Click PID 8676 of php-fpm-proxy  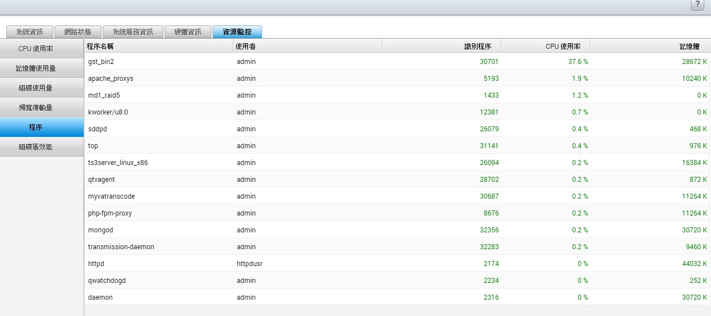pos(490,213)
